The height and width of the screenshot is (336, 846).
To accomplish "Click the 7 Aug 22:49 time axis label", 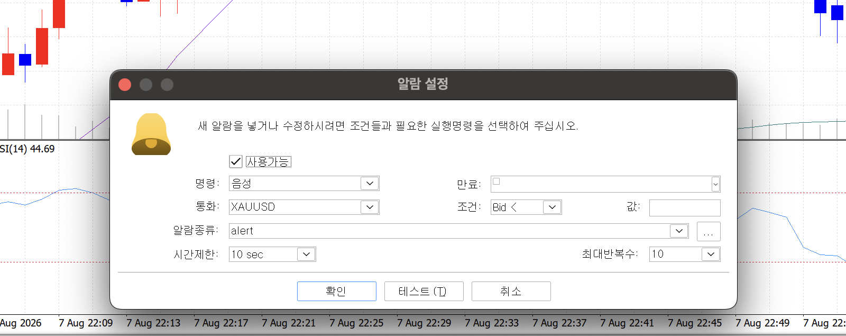I will pos(762,323).
